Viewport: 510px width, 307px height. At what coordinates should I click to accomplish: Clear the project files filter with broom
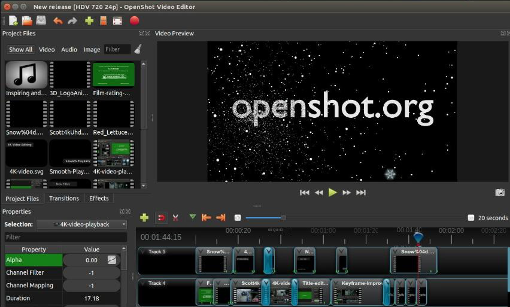tap(138, 50)
